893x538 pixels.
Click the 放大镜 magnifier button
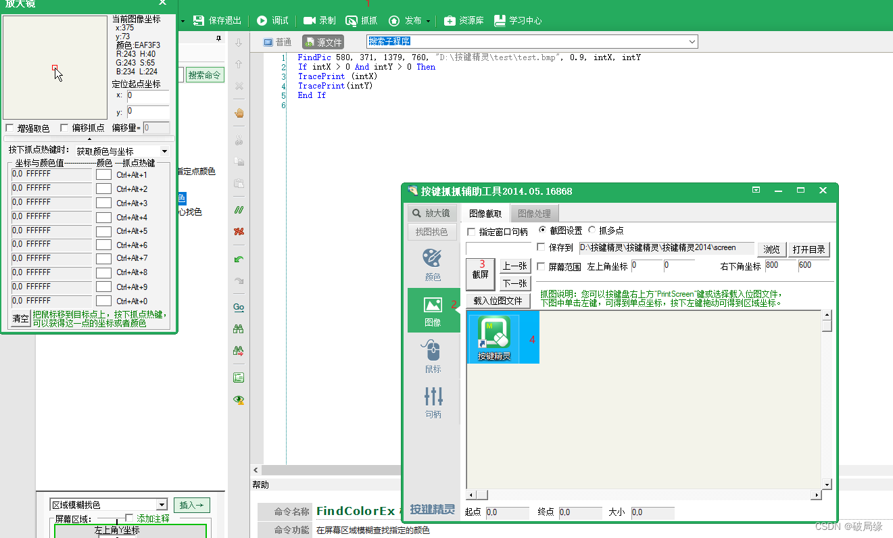coord(433,213)
